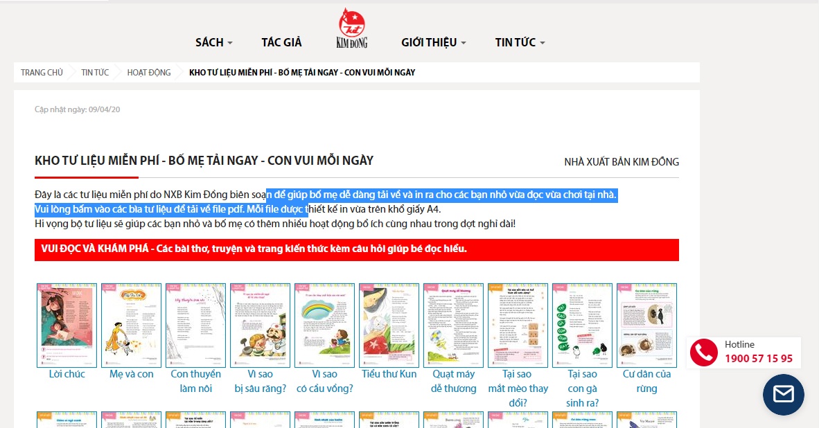Open the Cư dân của rừng cover thumbnail

pyautogui.click(x=646, y=326)
